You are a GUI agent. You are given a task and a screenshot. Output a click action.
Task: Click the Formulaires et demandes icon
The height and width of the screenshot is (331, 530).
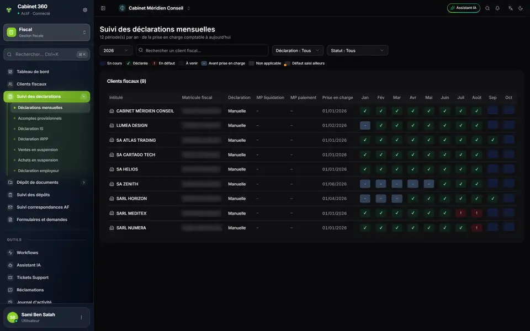click(x=10, y=220)
